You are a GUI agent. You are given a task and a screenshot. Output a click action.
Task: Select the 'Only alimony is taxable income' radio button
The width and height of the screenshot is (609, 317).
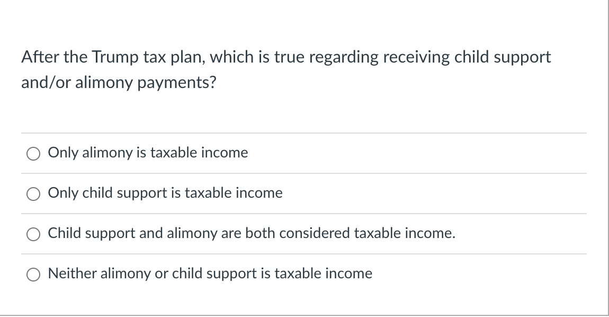click(33, 153)
